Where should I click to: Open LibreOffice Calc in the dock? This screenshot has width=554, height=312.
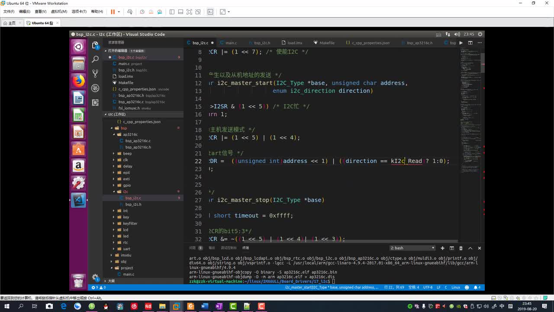[78, 115]
